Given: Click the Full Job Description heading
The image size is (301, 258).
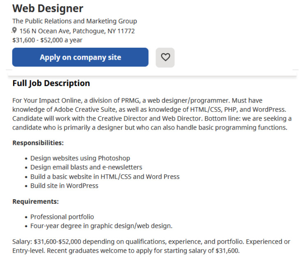Looking at the screenshot, I should click(x=51, y=83).
